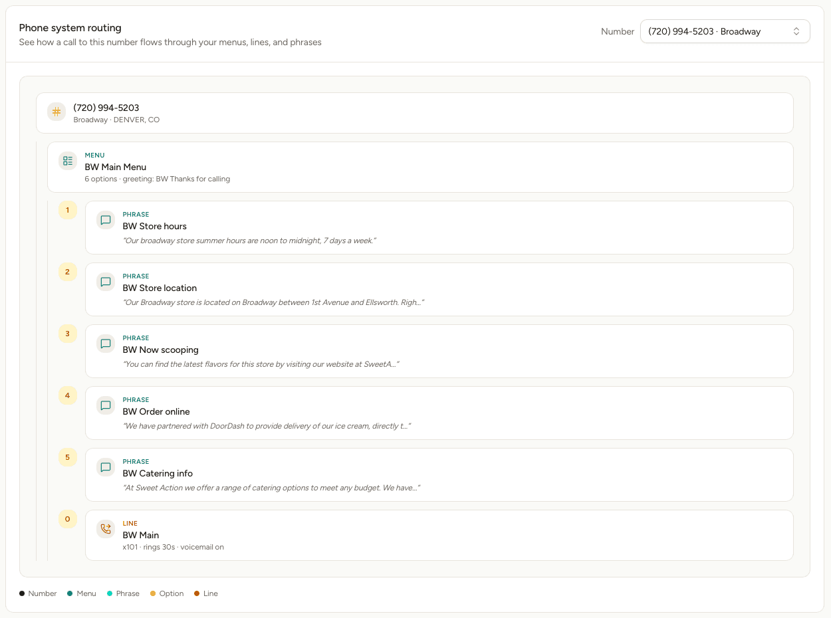Click the menu list icon for BW Main Menu
This screenshot has height=618, width=831.
tap(68, 161)
